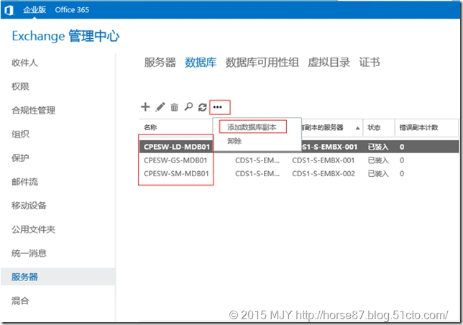Click the add new database plus icon
This screenshot has height=325, width=463.
click(145, 107)
